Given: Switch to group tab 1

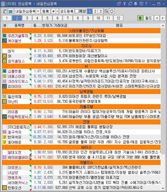Looking at the screenshot, I should [x=7, y=18].
